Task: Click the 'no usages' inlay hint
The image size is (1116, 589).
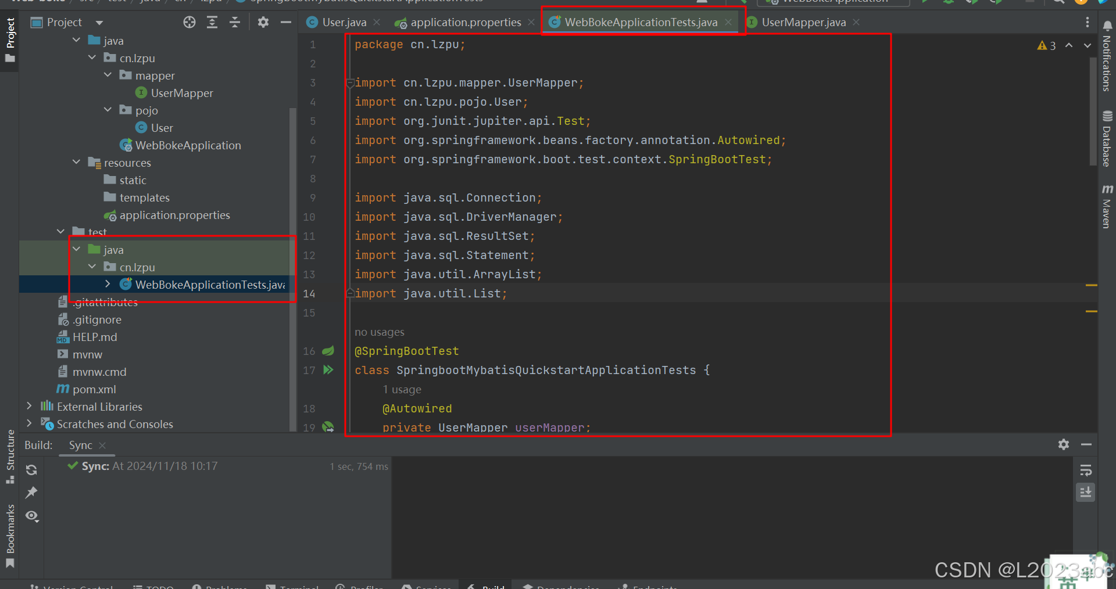Action: [380, 332]
